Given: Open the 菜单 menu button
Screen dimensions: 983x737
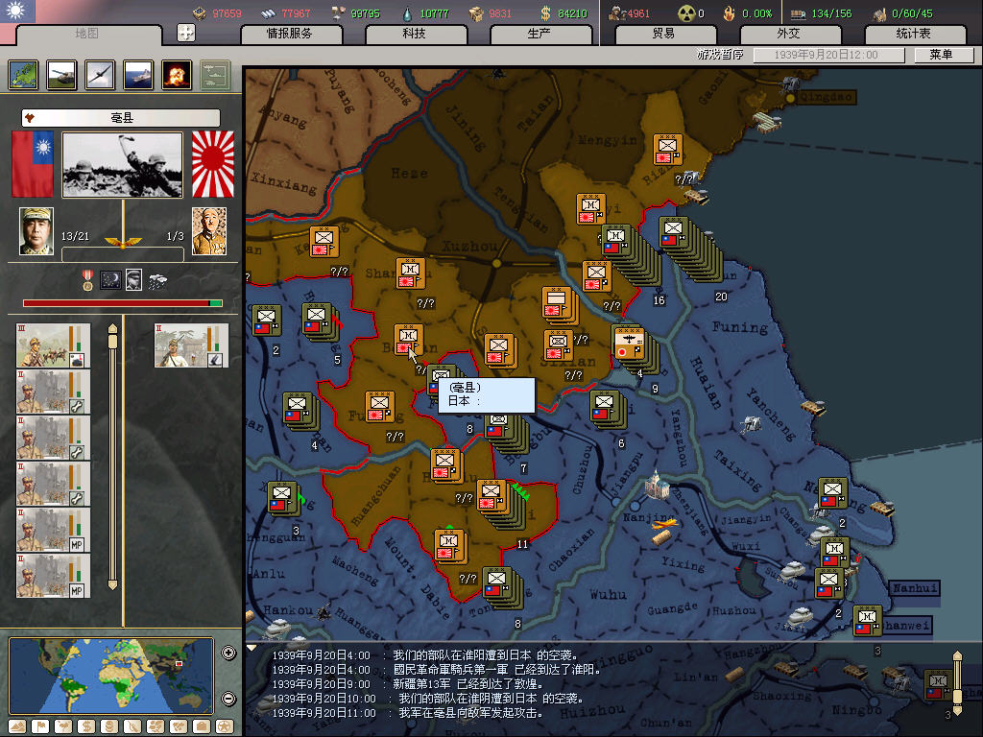Looking at the screenshot, I should (939, 55).
